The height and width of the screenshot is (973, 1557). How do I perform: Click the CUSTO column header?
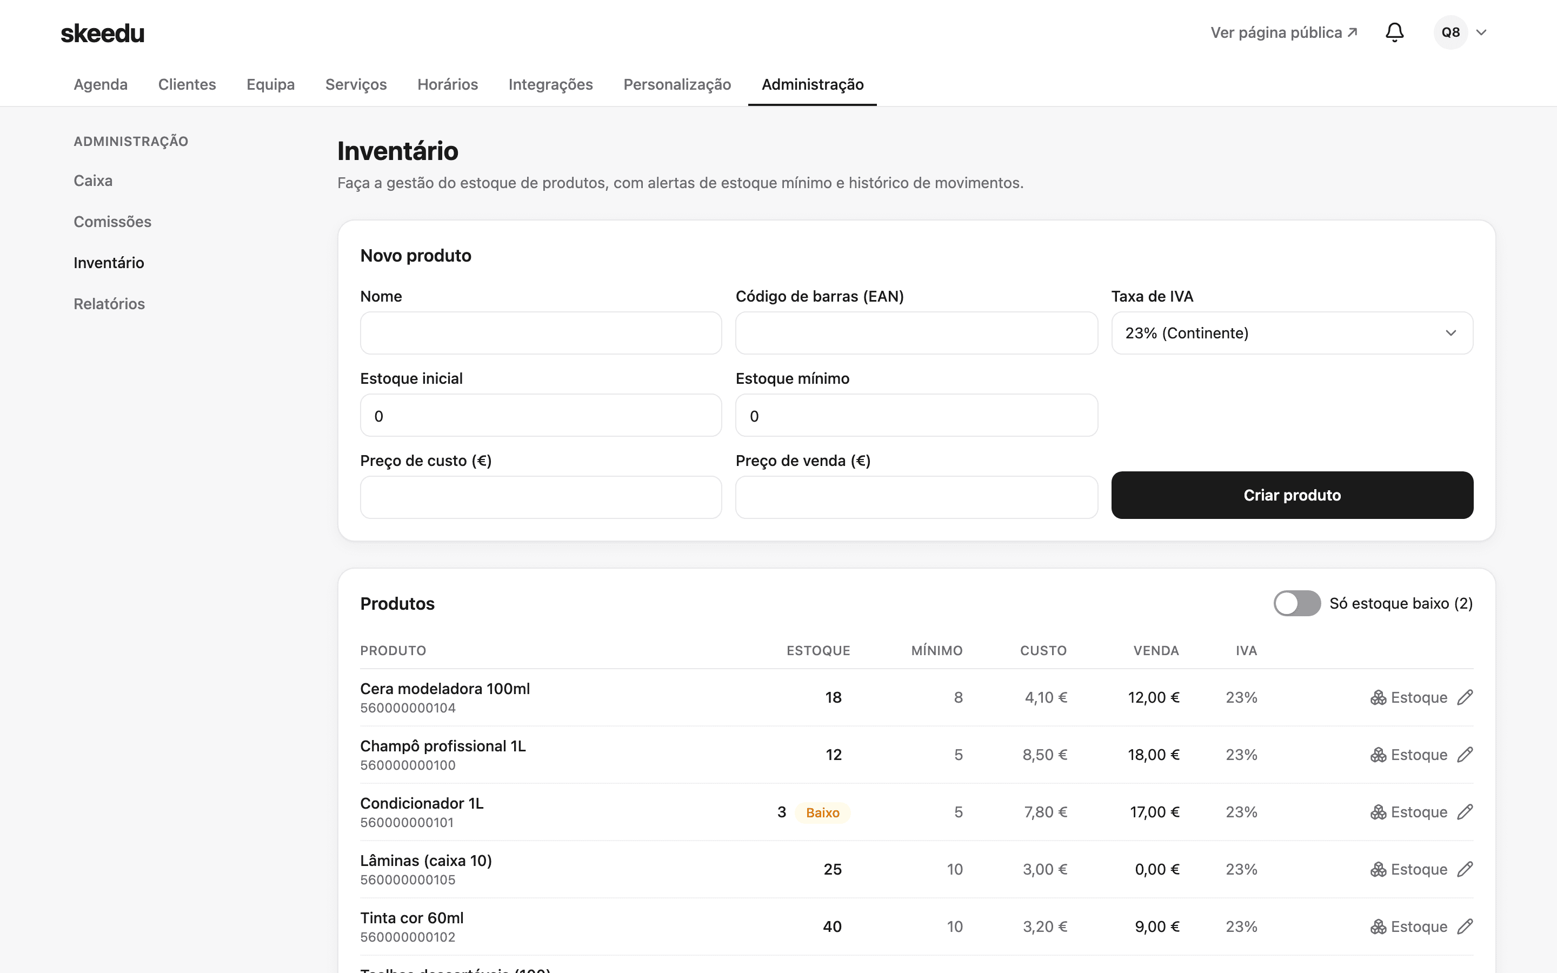[x=1043, y=651]
